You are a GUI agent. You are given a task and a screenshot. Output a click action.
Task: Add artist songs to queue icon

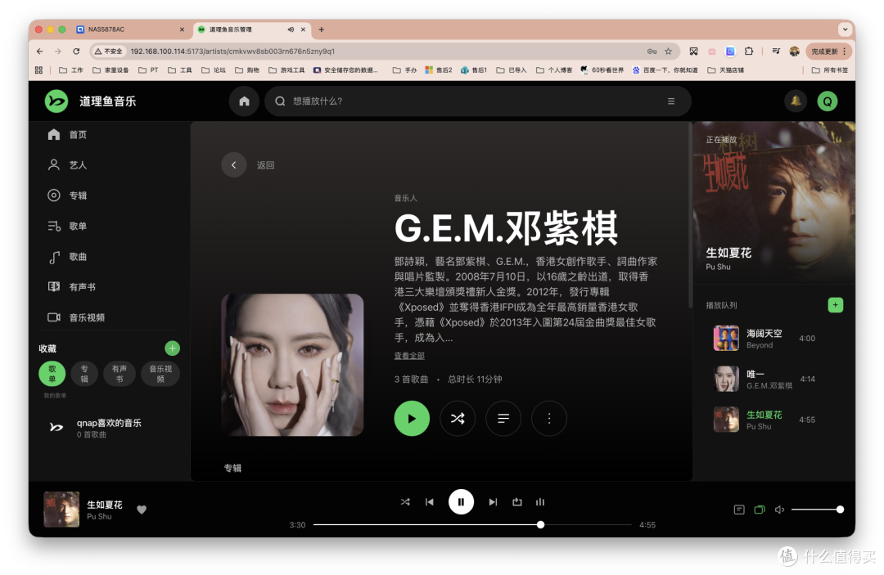503,419
